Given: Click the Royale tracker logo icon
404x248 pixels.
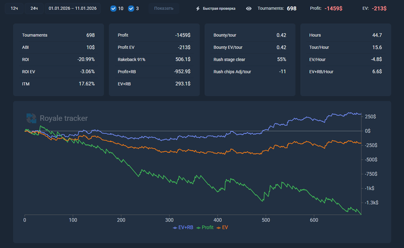Looking at the screenshot, I should click(31, 118).
